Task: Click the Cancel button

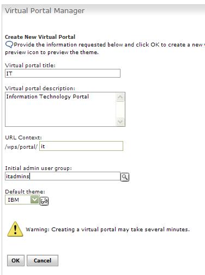Action: [x=43, y=260]
